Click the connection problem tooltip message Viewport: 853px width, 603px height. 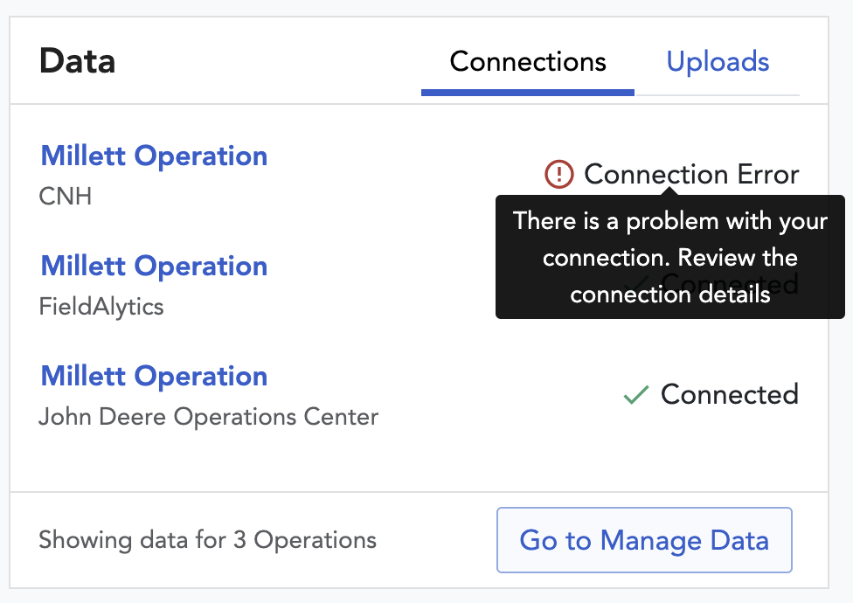pos(669,257)
